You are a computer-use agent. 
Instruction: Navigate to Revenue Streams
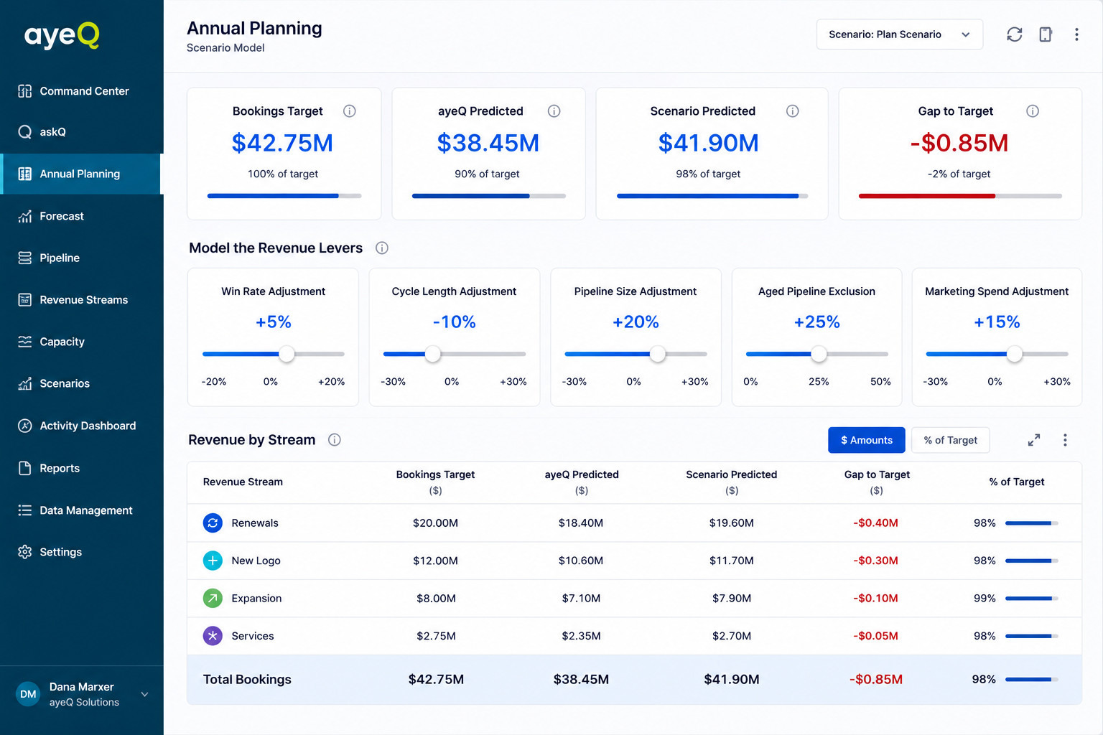click(x=81, y=300)
